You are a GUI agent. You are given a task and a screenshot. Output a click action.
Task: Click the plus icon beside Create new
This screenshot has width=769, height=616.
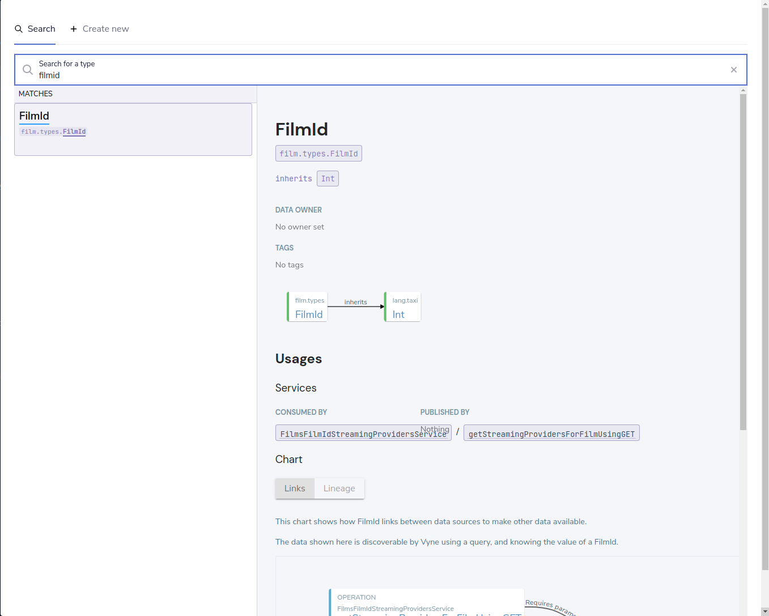tap(74, 29)
